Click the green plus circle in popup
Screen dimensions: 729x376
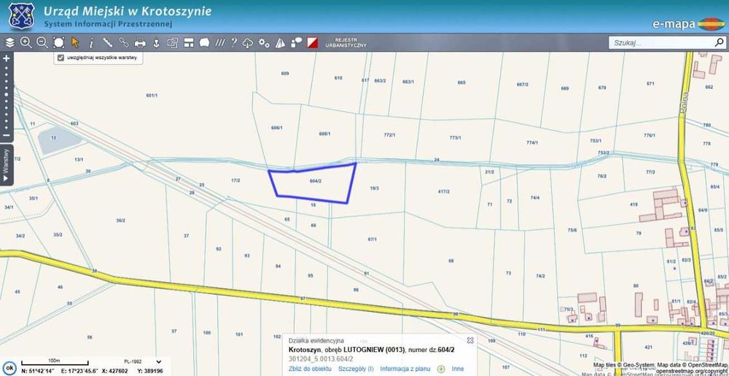tap(441, 369)
